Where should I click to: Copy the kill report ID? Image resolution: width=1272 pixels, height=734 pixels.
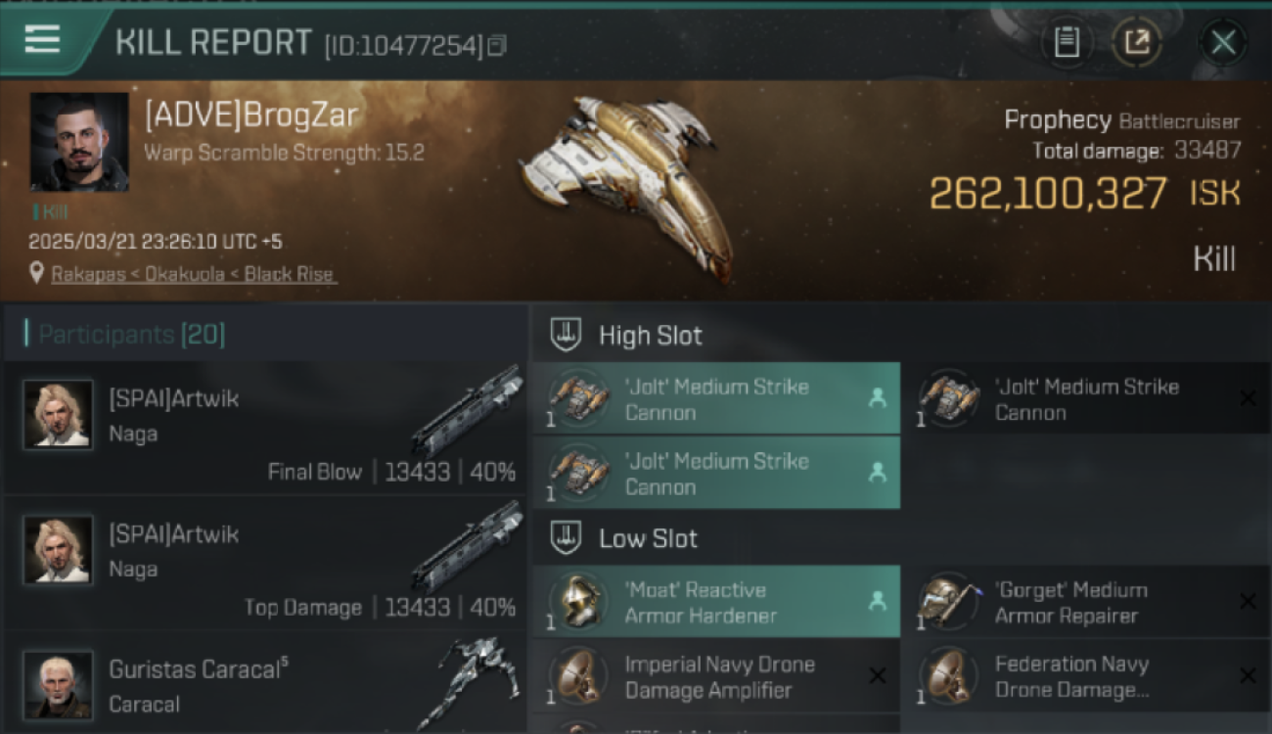pos(497,45)
